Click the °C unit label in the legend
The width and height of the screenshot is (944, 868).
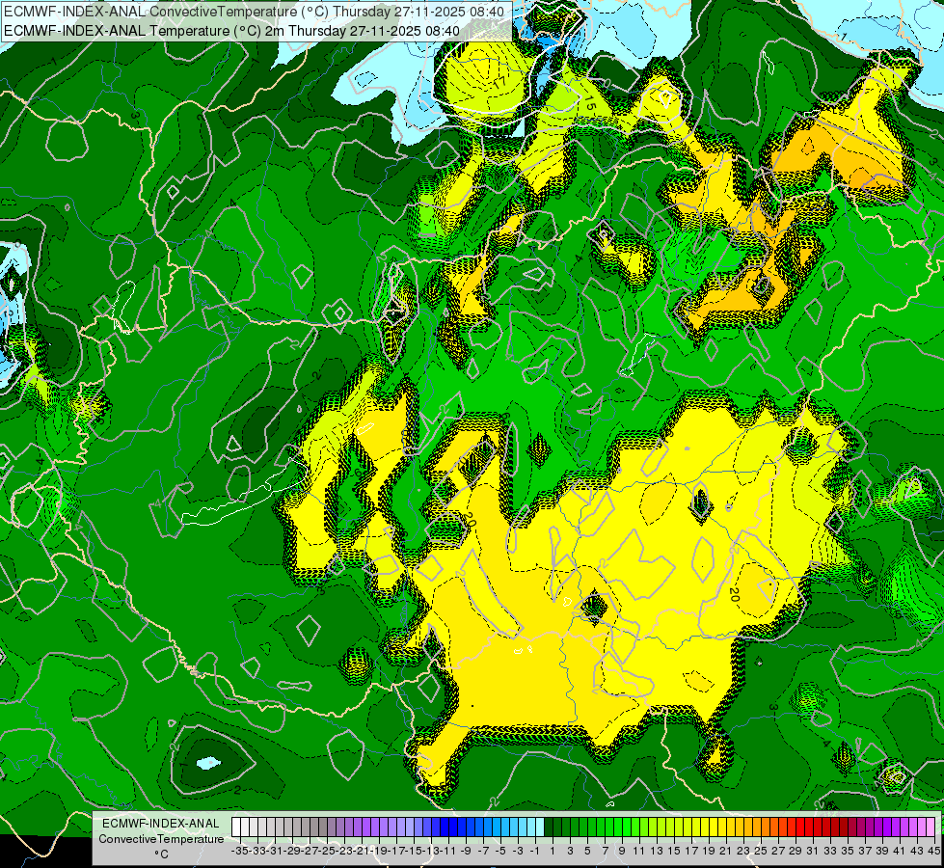click(161, 854)
